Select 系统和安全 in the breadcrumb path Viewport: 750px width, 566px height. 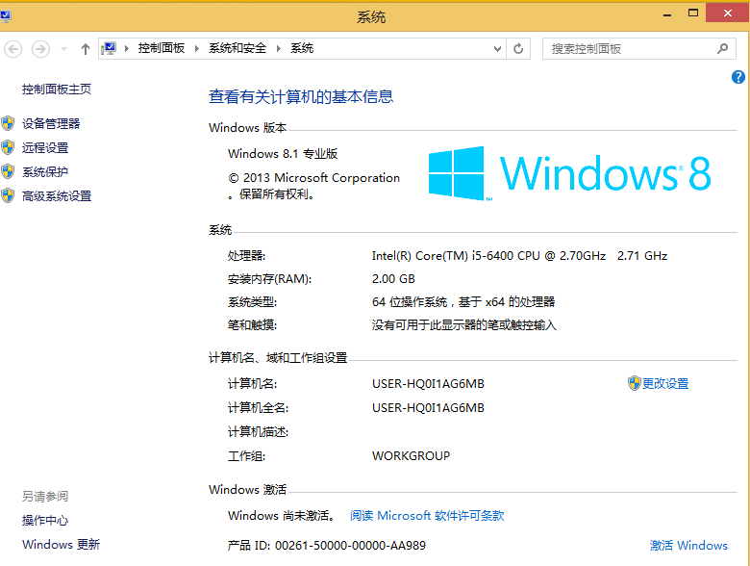point(237,48)
